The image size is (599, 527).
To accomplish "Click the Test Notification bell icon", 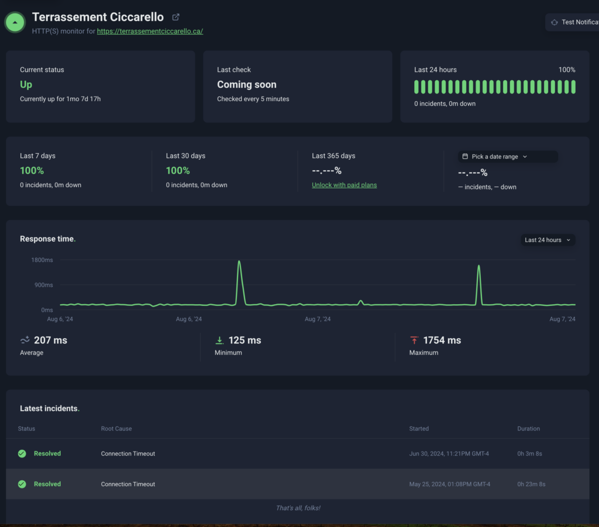I will 554,22.
